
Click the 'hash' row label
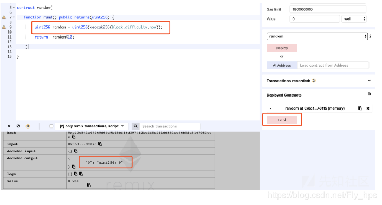click(x=11, y=133)
